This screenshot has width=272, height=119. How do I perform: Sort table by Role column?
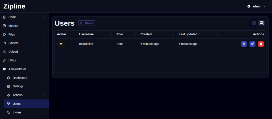pyautogui.click(x=135, y=34)
